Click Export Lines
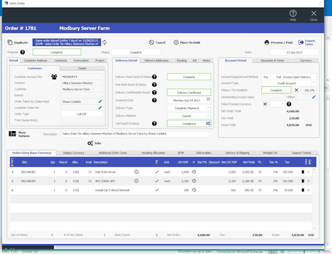The image size is (332, 254). pos(307,42)
